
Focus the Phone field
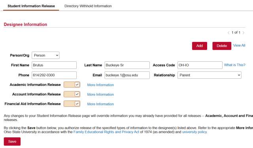pyautogui.click(x=54, y=75)
